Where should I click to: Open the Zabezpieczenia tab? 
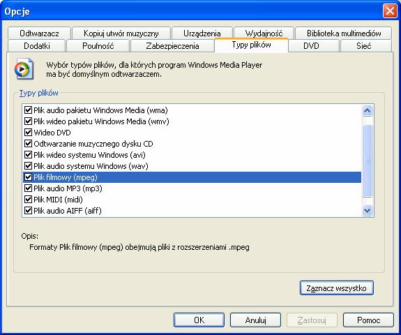coord(172,46)
